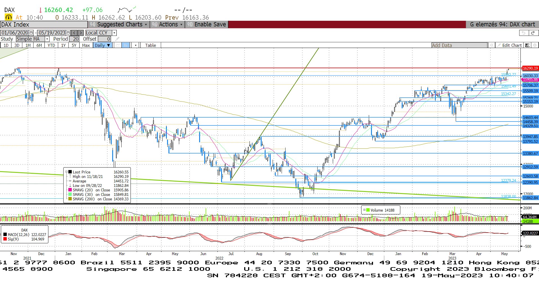Select the Max range tab
The width and height of the screenshot is (539, 291).
point(86,45)
